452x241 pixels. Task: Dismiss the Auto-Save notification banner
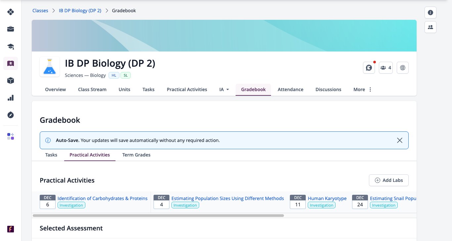click(400, 140)
